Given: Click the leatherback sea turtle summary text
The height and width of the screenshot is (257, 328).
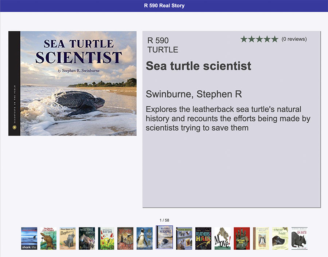Looking at the screenshot, I should tap(228, 118).
